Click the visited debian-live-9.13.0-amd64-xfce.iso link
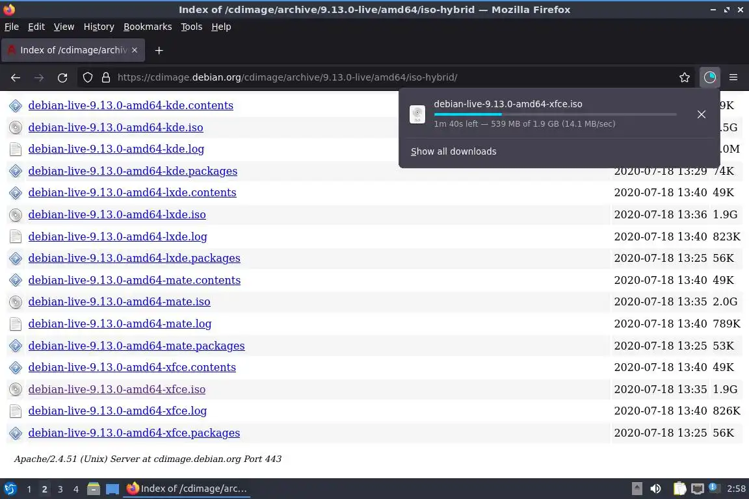The height and width of the screenshot is (499, 749). tap(117, 389)
